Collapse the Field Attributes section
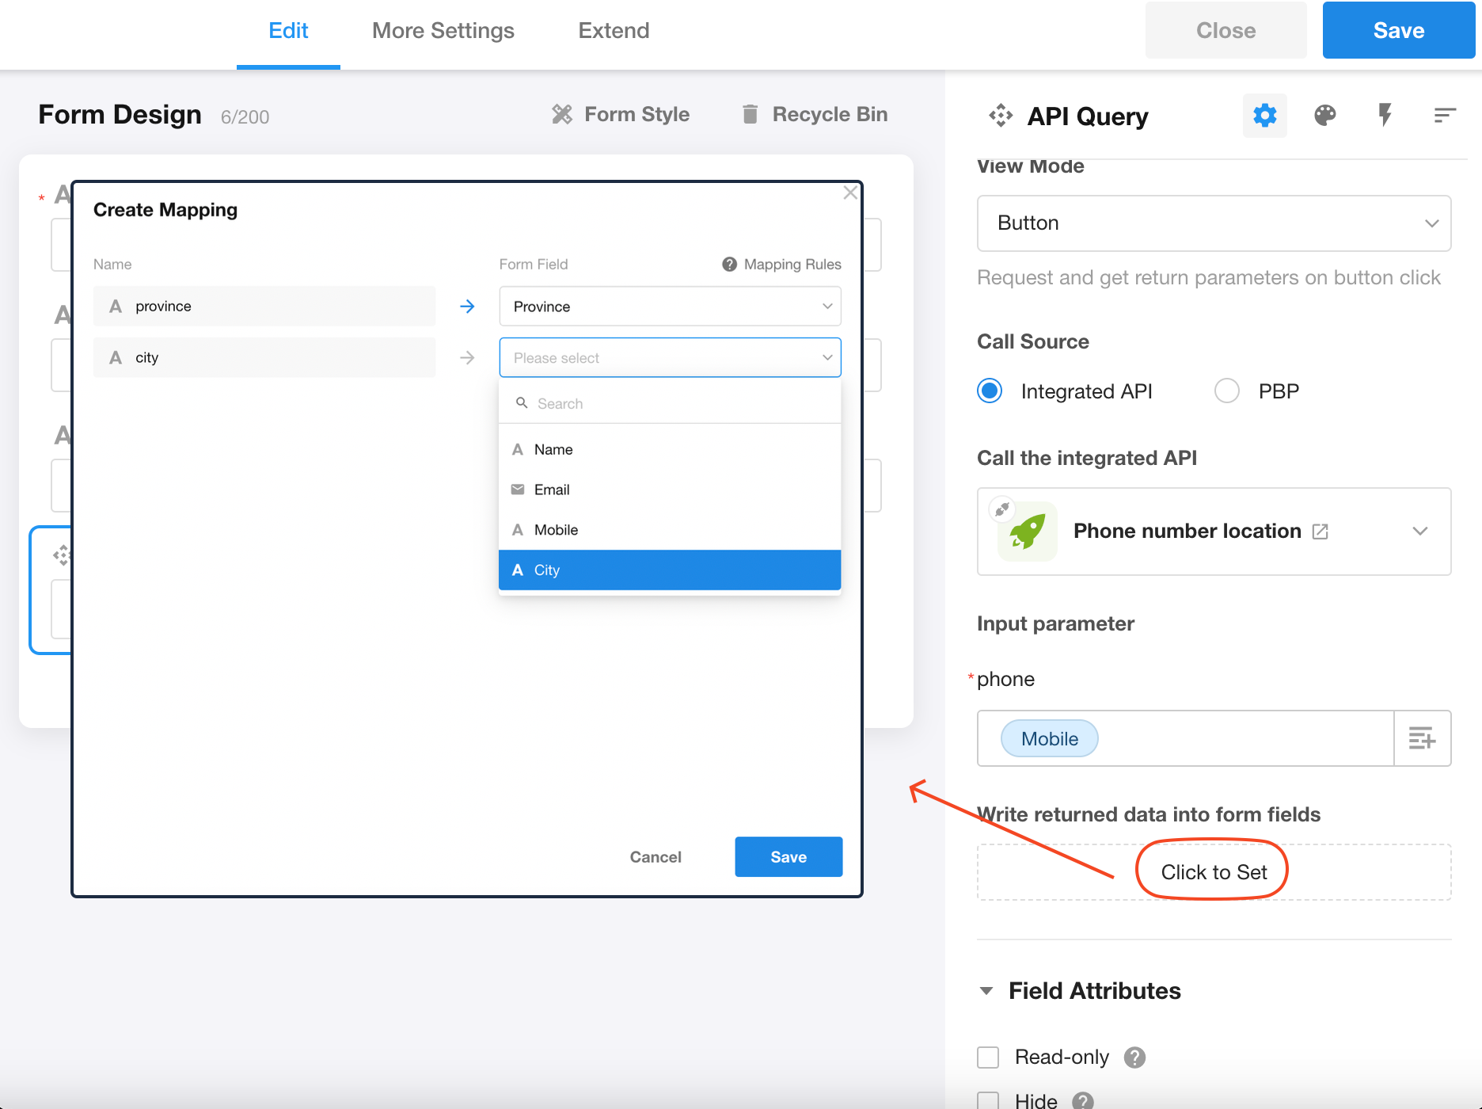 (986, 991)
